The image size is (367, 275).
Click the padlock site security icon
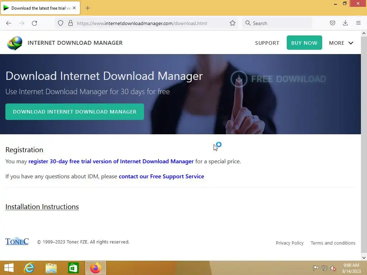71,23
